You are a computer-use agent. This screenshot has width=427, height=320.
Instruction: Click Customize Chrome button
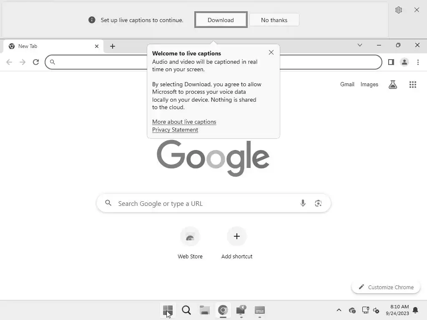386,287
